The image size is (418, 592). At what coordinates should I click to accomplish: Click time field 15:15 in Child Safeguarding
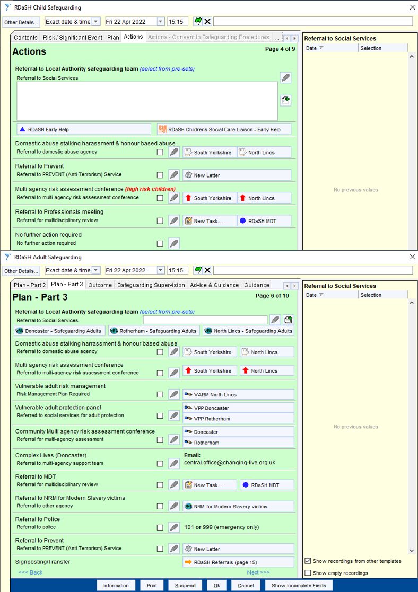[x=177, y=22]
